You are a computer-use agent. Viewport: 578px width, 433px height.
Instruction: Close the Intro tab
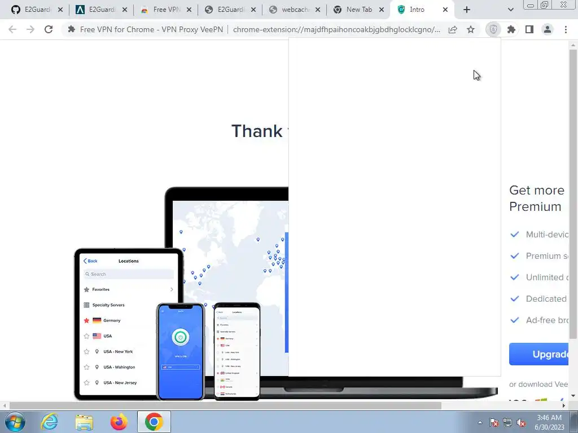(x=445, y=10)
